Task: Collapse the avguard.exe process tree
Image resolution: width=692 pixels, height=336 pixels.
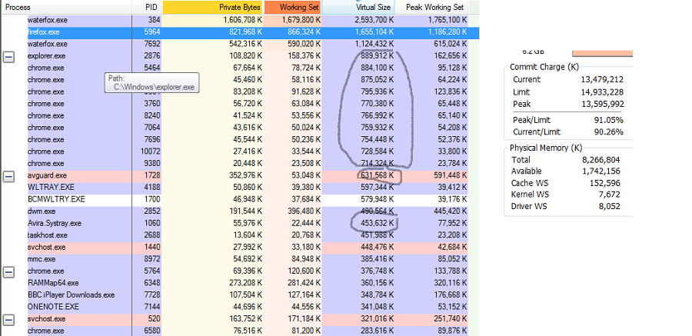Action: pyautogui.click(x=8, y=177)
